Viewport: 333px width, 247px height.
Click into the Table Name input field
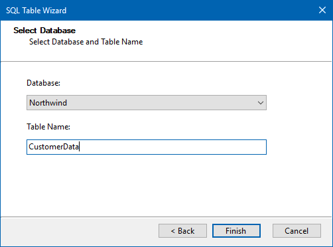coord(147,147)
